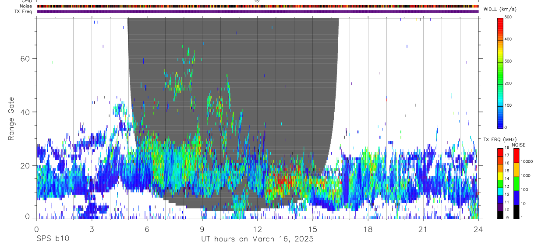Pick the green middle of the WID colorbar

(500, 77)
